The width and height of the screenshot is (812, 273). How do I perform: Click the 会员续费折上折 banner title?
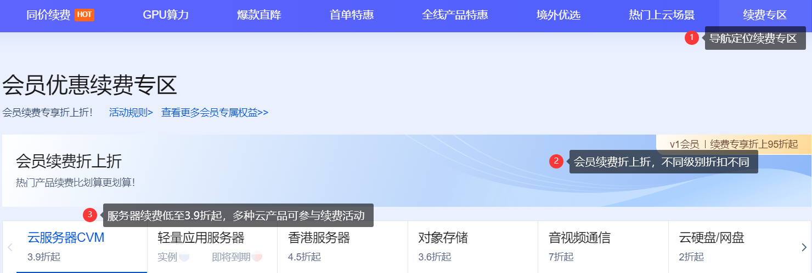(x=69, y=161)
